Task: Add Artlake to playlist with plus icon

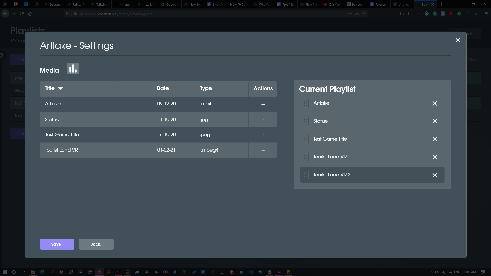Action: [x=263, y=105]
